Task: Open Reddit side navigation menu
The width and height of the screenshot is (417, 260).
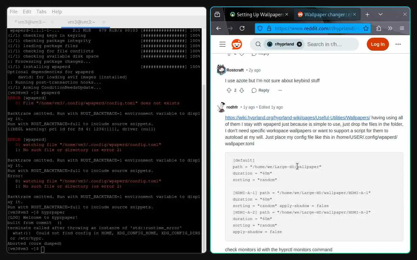Action: tap(223, 44)
